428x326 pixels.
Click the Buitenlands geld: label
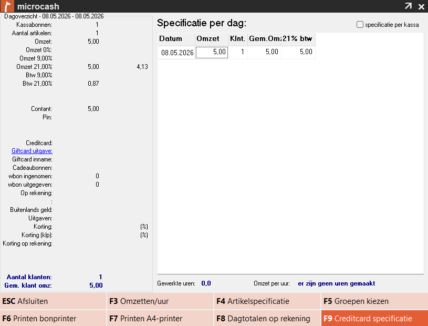(31, 210)
